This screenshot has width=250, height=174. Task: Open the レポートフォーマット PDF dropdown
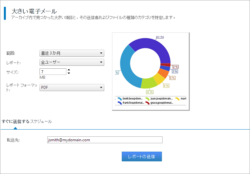[x=72, y=87]
